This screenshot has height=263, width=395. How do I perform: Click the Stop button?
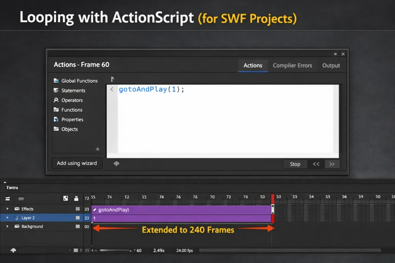295,164
